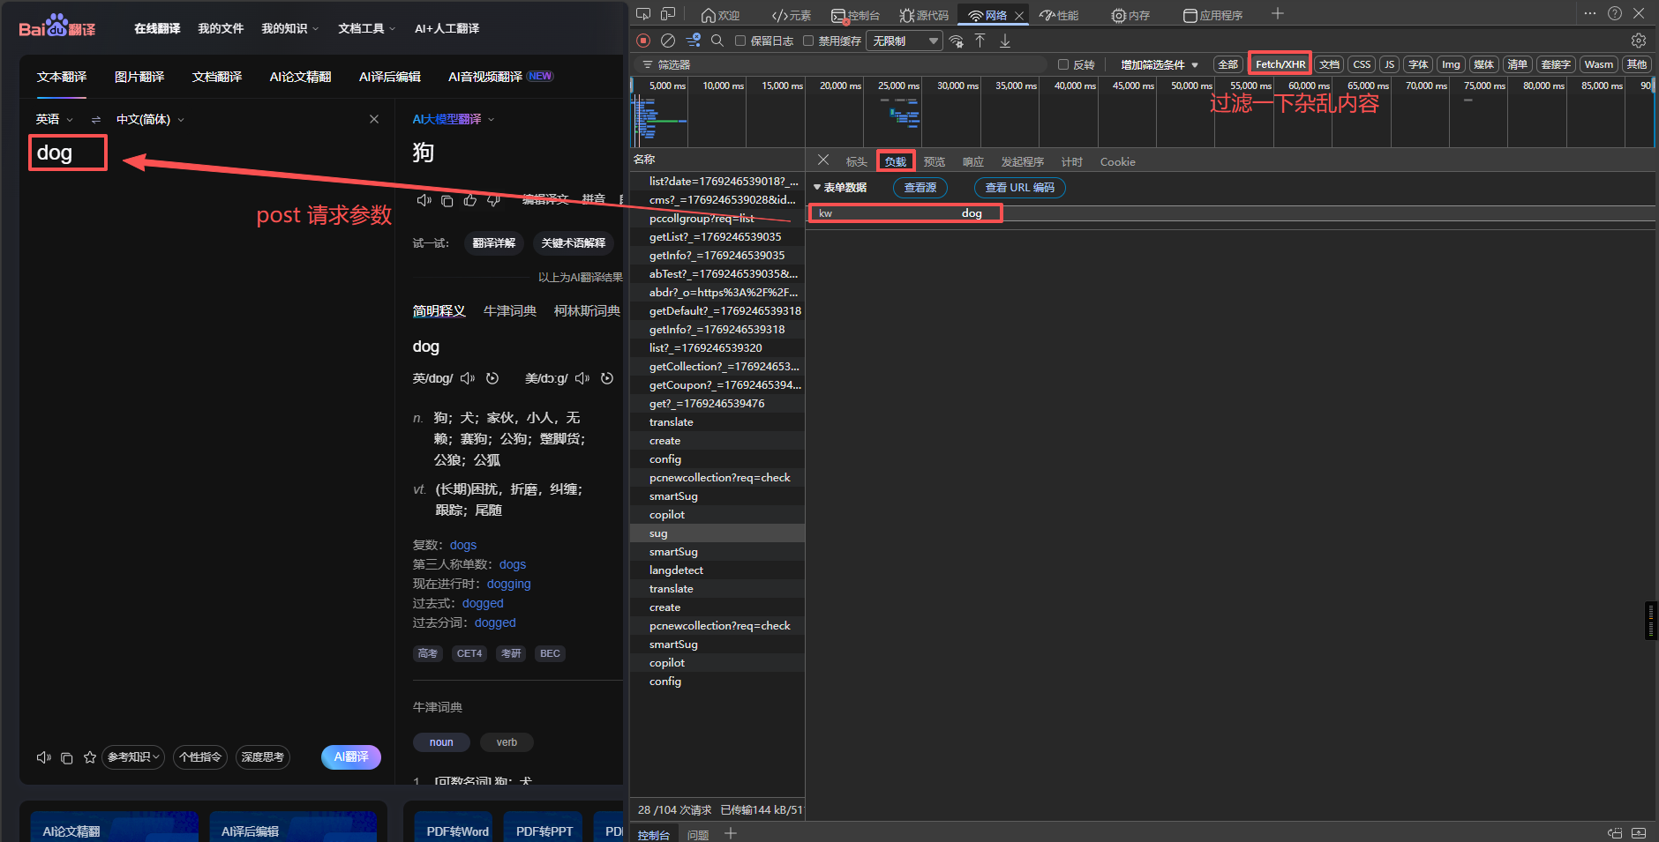Switch to the 响应 tab
1659x842 pixels.
click(972, 162)
